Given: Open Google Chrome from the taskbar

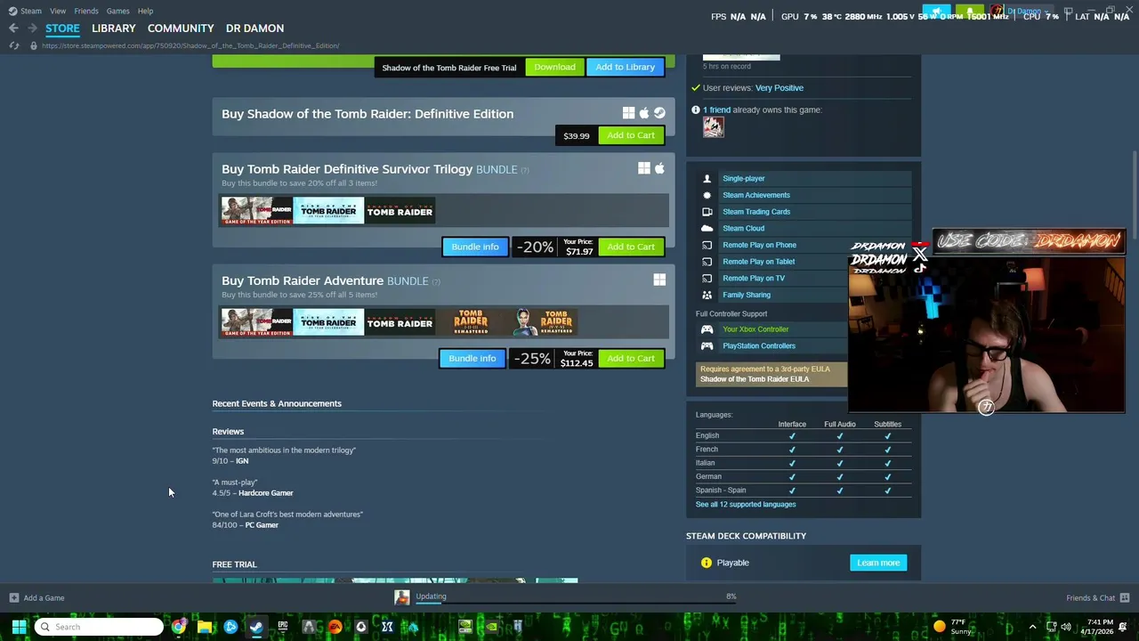Looking at the screenshot, I should [179, 627].
